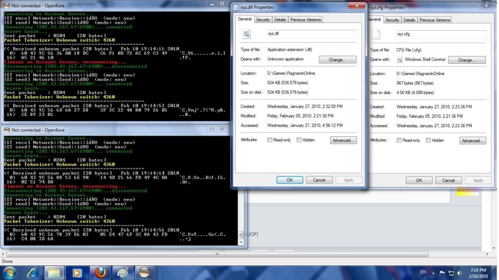Image resolution: width=499 pixels, height=280 pixels.
Task: Click 'Application extension (.dll)' file type text
Action: coord(290,50)
